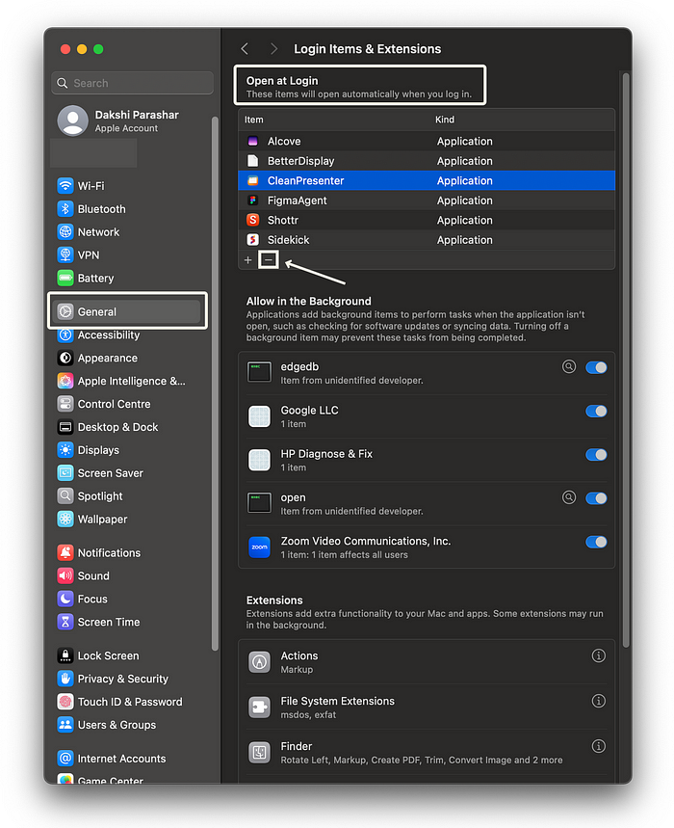Viewport: 674px width, 828px height.
Task: Show info for Finder extension
Action: (x=599, y=746)
